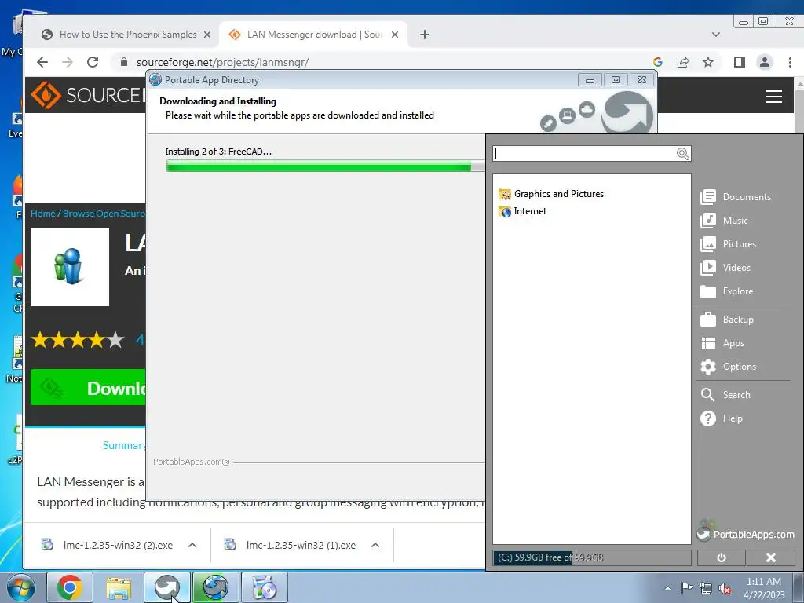The image size is (804, 603).
Task: Toggle Chrome side panel
Action: [x=740, y=62]
